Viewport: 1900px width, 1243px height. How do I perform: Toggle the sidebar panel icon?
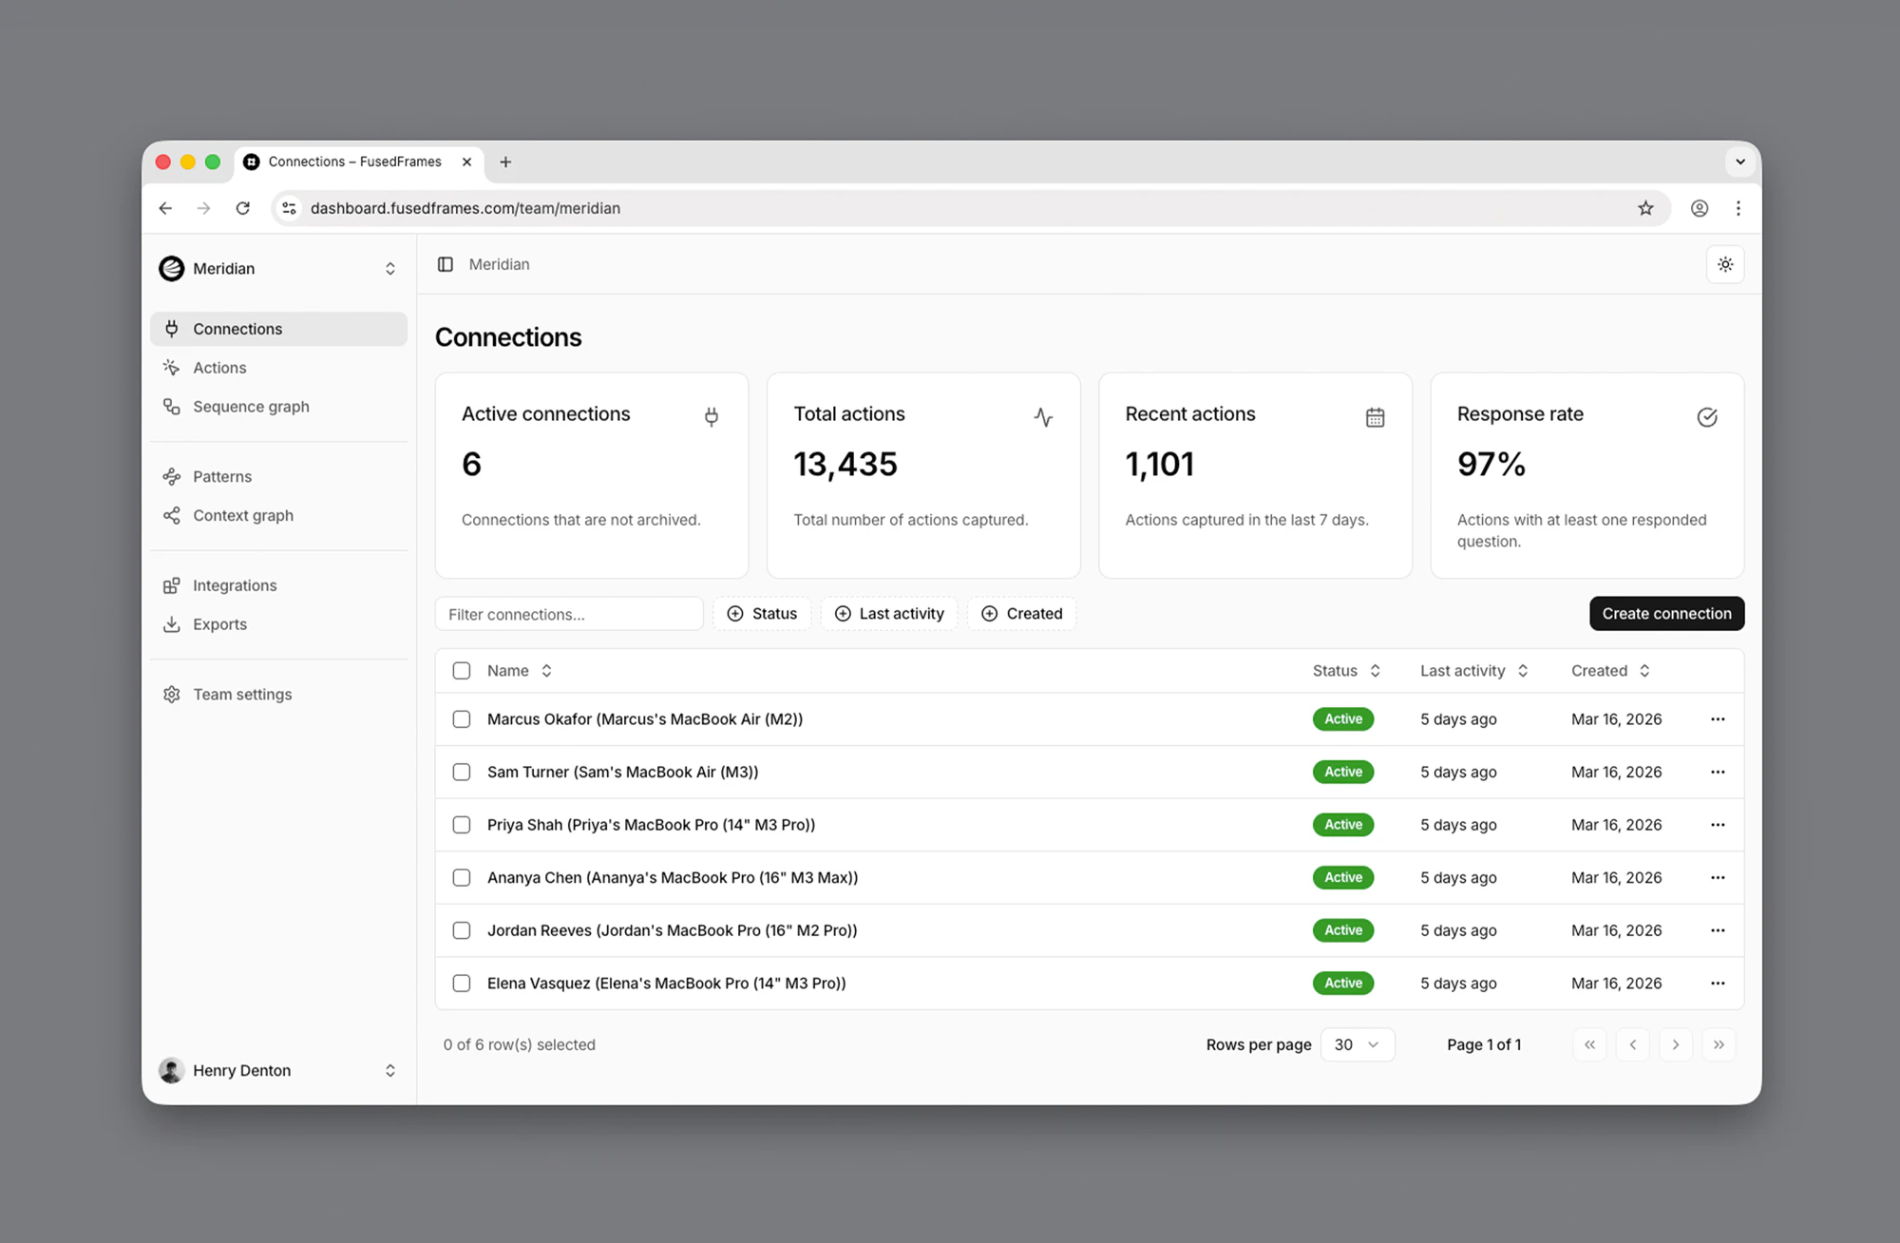click(x=445, y=264)
